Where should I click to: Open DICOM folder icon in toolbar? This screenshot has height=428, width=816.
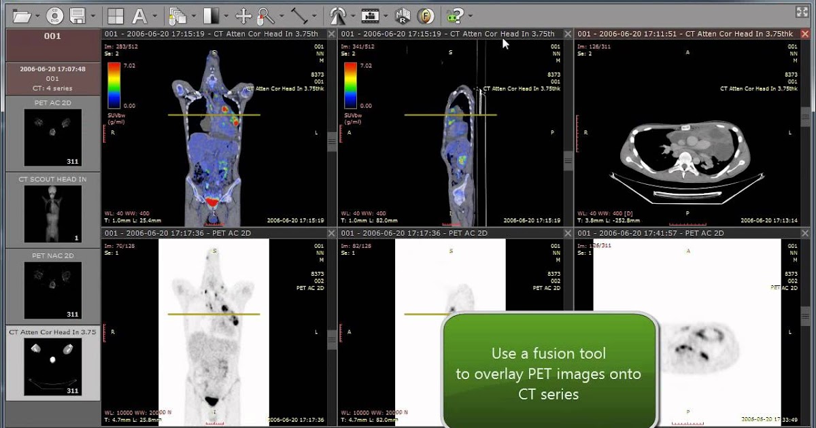tap(23, 15)
